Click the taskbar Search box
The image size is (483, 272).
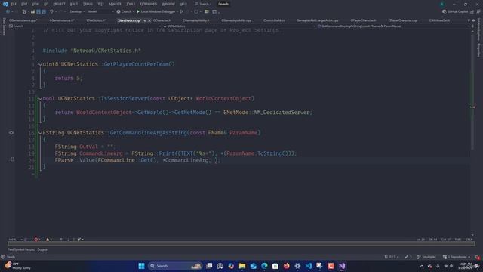click(174, 266)
